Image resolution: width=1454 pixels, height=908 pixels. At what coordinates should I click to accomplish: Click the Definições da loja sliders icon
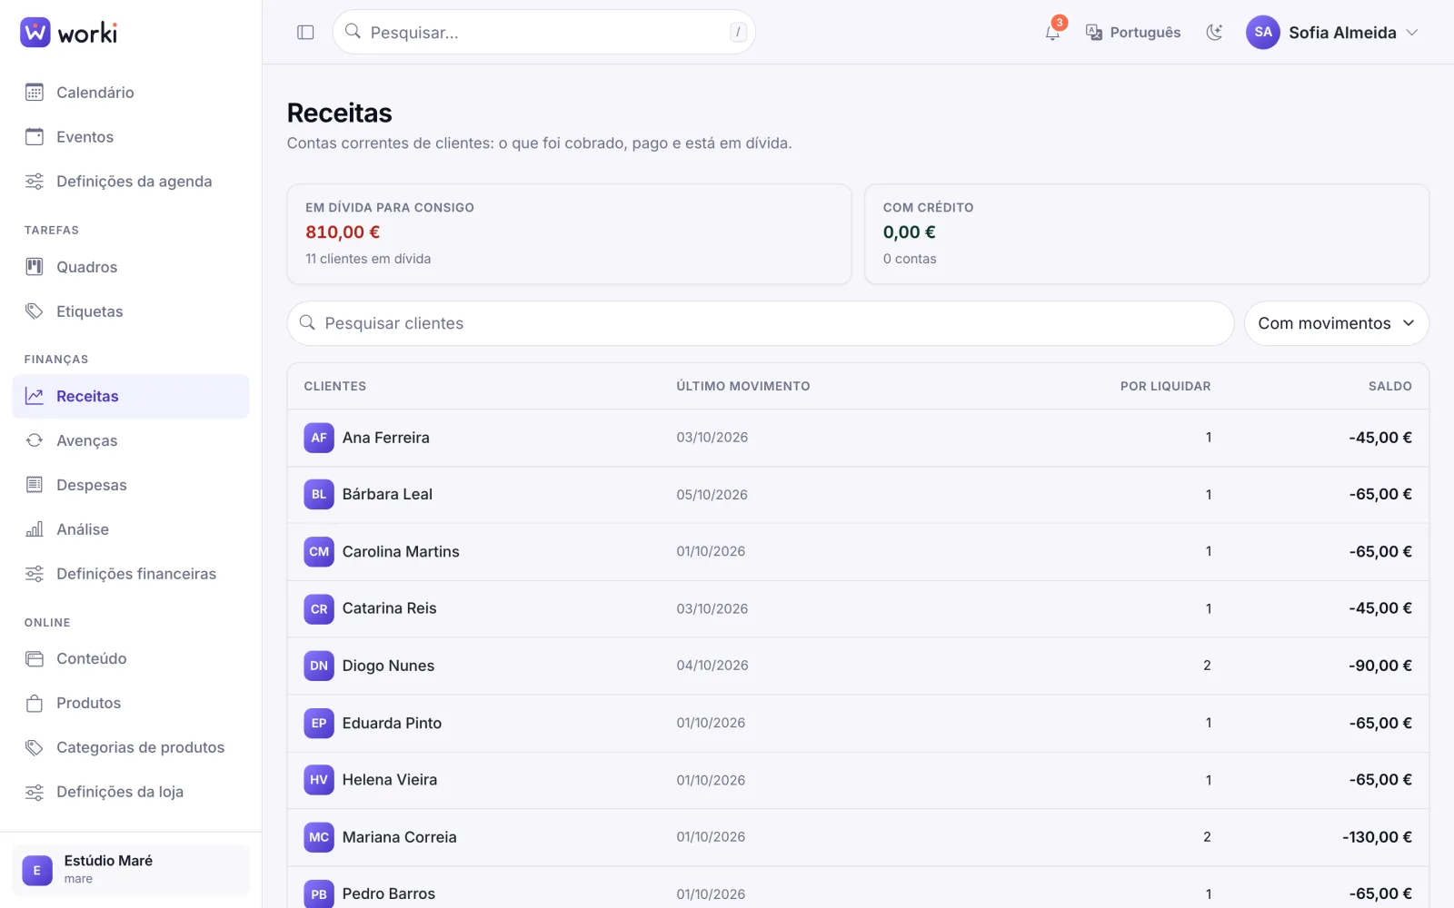click(x=35, y=793)
